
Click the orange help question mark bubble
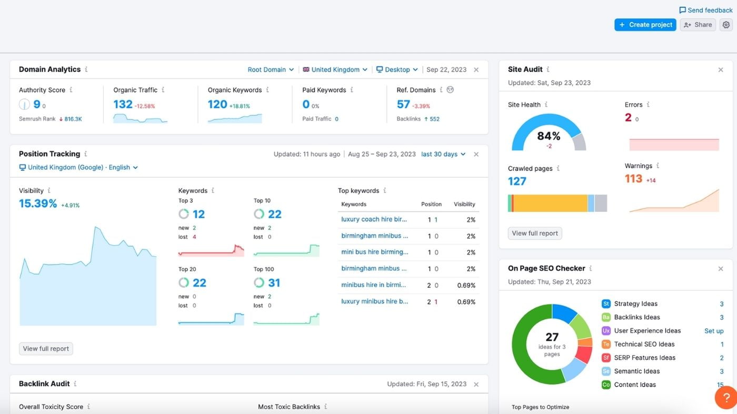(x=726, y=398)
